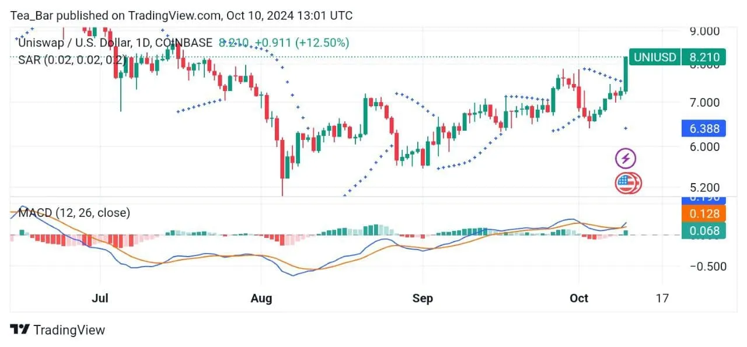Click the 17 date label on the time axis

[x=662, y=298]
